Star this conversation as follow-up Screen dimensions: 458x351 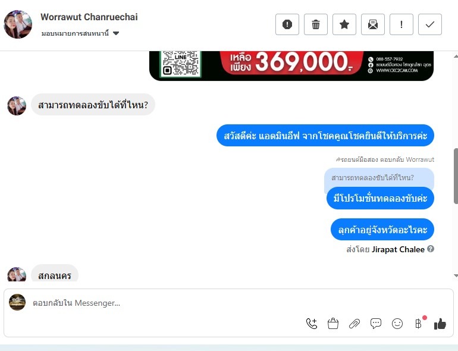point(344,24)
